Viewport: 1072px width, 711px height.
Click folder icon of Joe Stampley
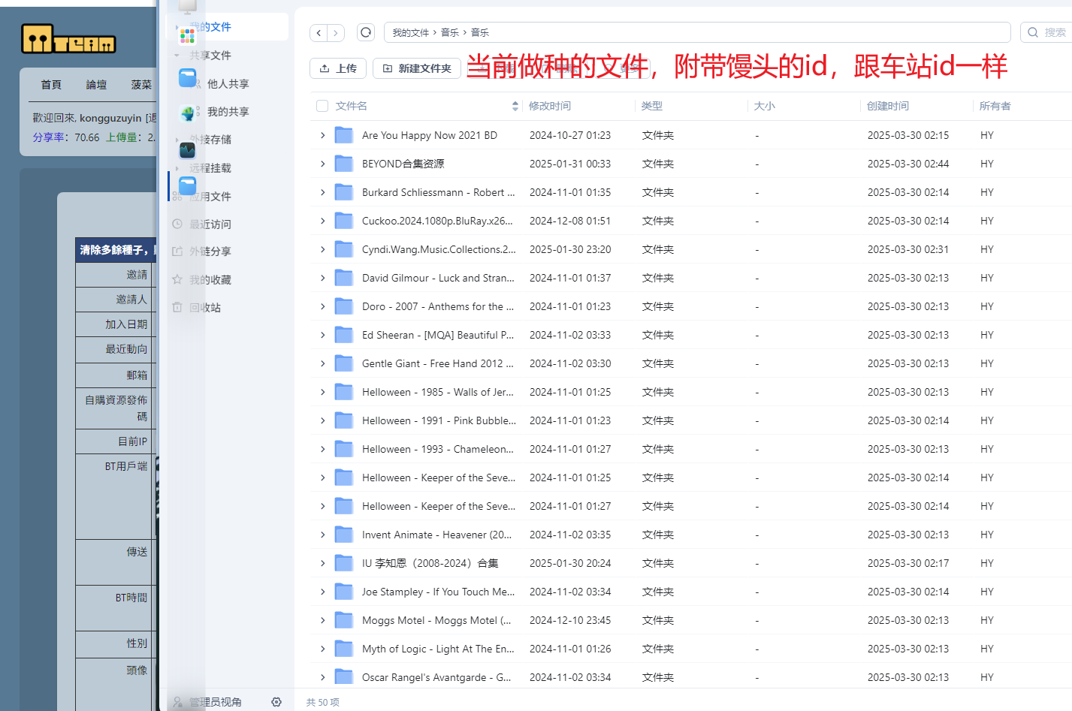344,592
